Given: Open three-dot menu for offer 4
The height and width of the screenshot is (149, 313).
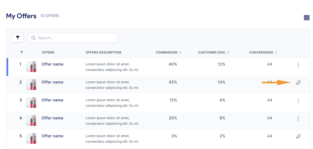Looking at the screenshot, I should (298, 119).
